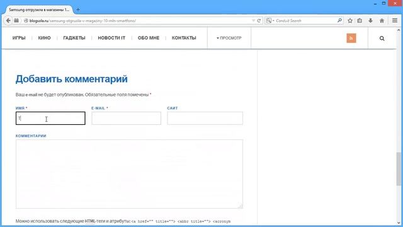Open the search engine selector dropdown
This screenshot has height=227, width=403.
[270, 21]
